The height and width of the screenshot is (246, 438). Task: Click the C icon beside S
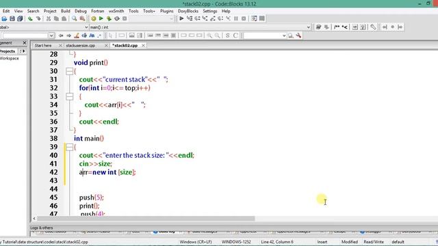(235, 36)
